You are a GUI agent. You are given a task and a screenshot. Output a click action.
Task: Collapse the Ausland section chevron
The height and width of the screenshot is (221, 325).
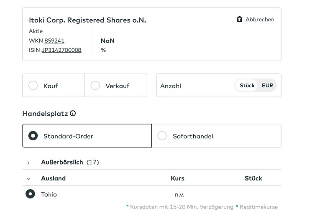(x=28, y=178)
